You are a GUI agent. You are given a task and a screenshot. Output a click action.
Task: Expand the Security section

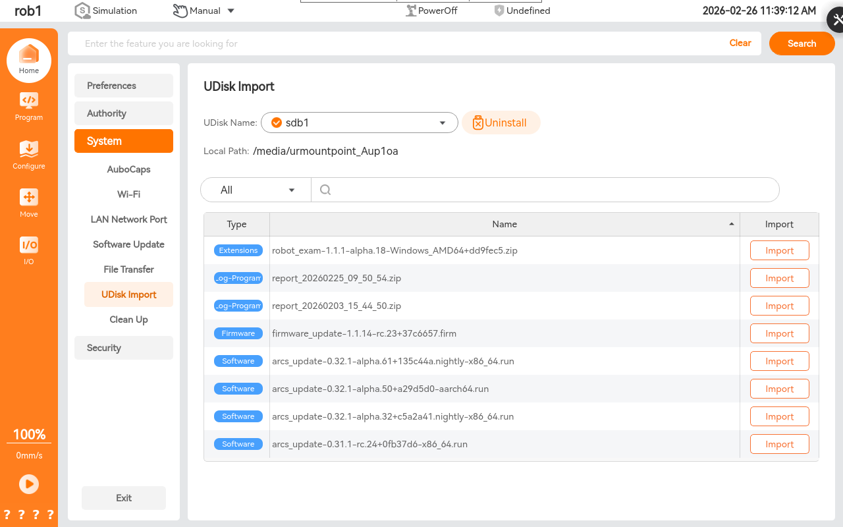coord(124,348)
